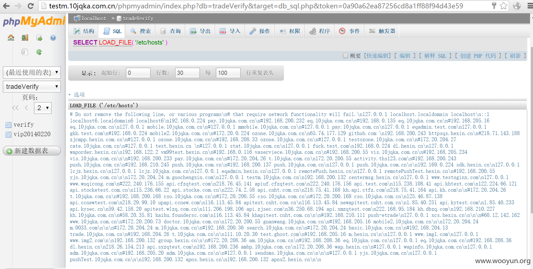Screen dimensions: 533x269
Task: Click the key icon in the address bar
Action: tap(494, 6)
